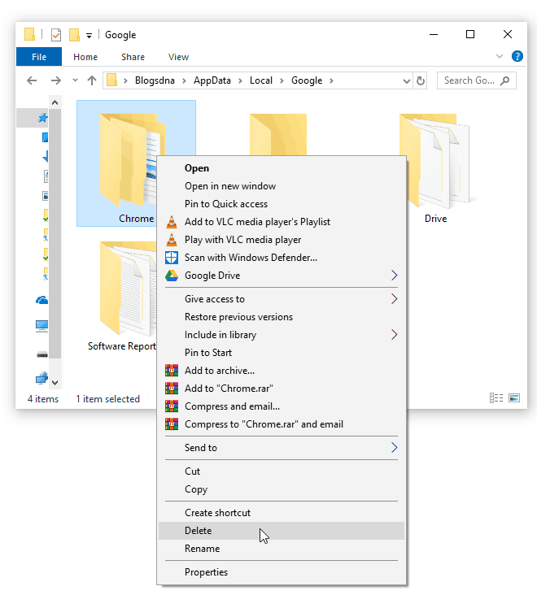Screen dimensions: 537x595
Task: Choose Add to VLC media player's Playlist
Action: (x=282, y=222)
